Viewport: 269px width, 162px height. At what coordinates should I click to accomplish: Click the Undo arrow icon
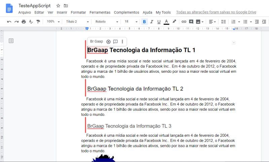click(x=9, y=22)
